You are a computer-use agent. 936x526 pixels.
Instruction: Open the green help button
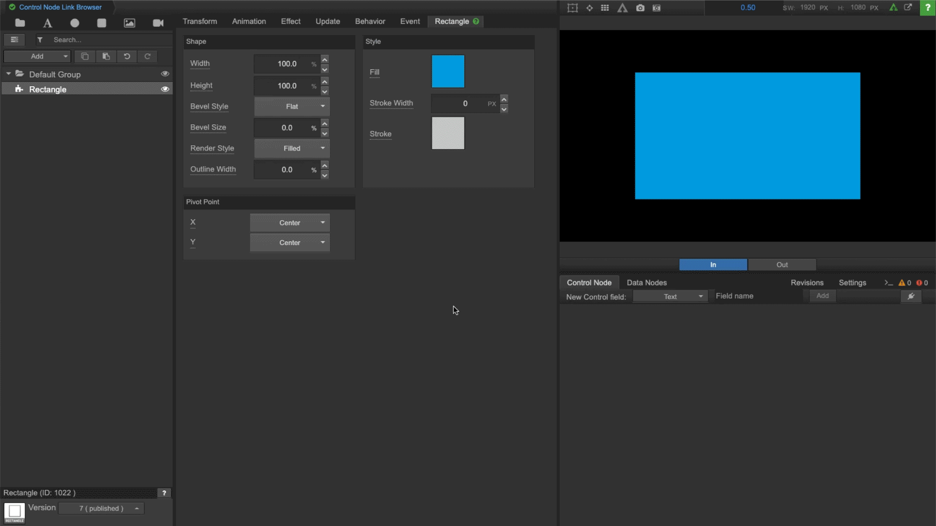coord(928,8)
